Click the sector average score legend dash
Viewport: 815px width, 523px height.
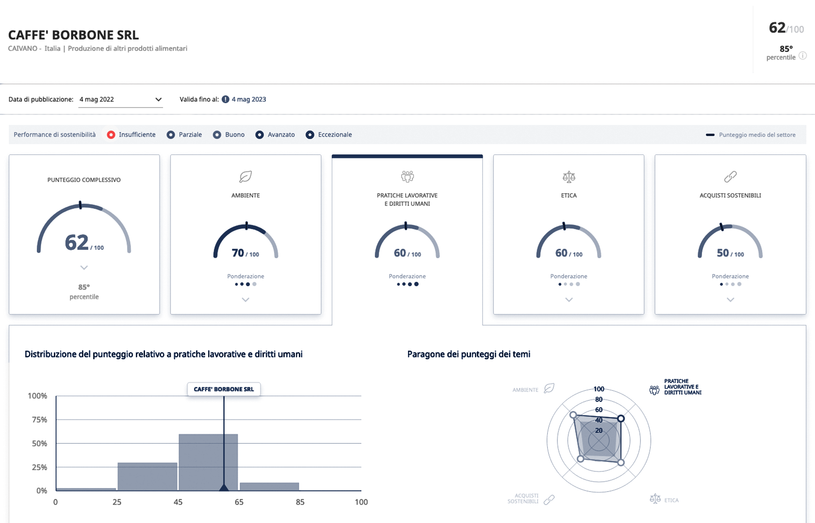point(710,135)
